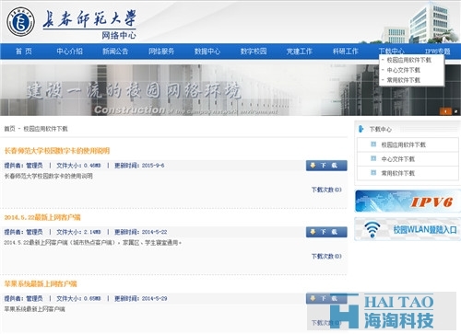Viewport: 461px width, 334px height.
Task: Click the university round logo emblem
Action: 20,22
